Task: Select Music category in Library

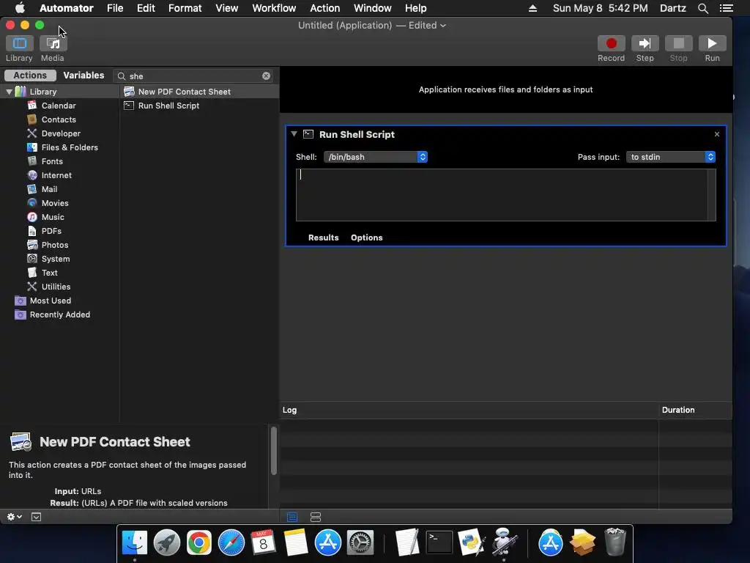Action: click(x=53, y=217)
